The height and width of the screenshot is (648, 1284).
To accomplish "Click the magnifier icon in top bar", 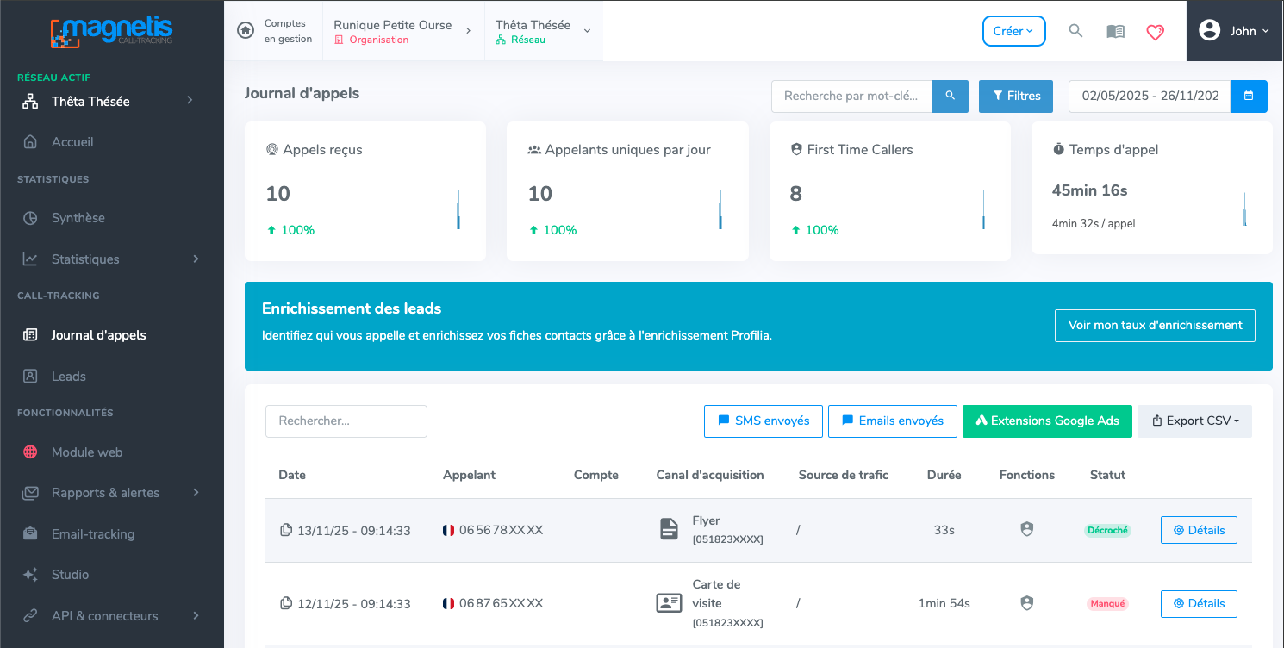I will click(1075, 31).
